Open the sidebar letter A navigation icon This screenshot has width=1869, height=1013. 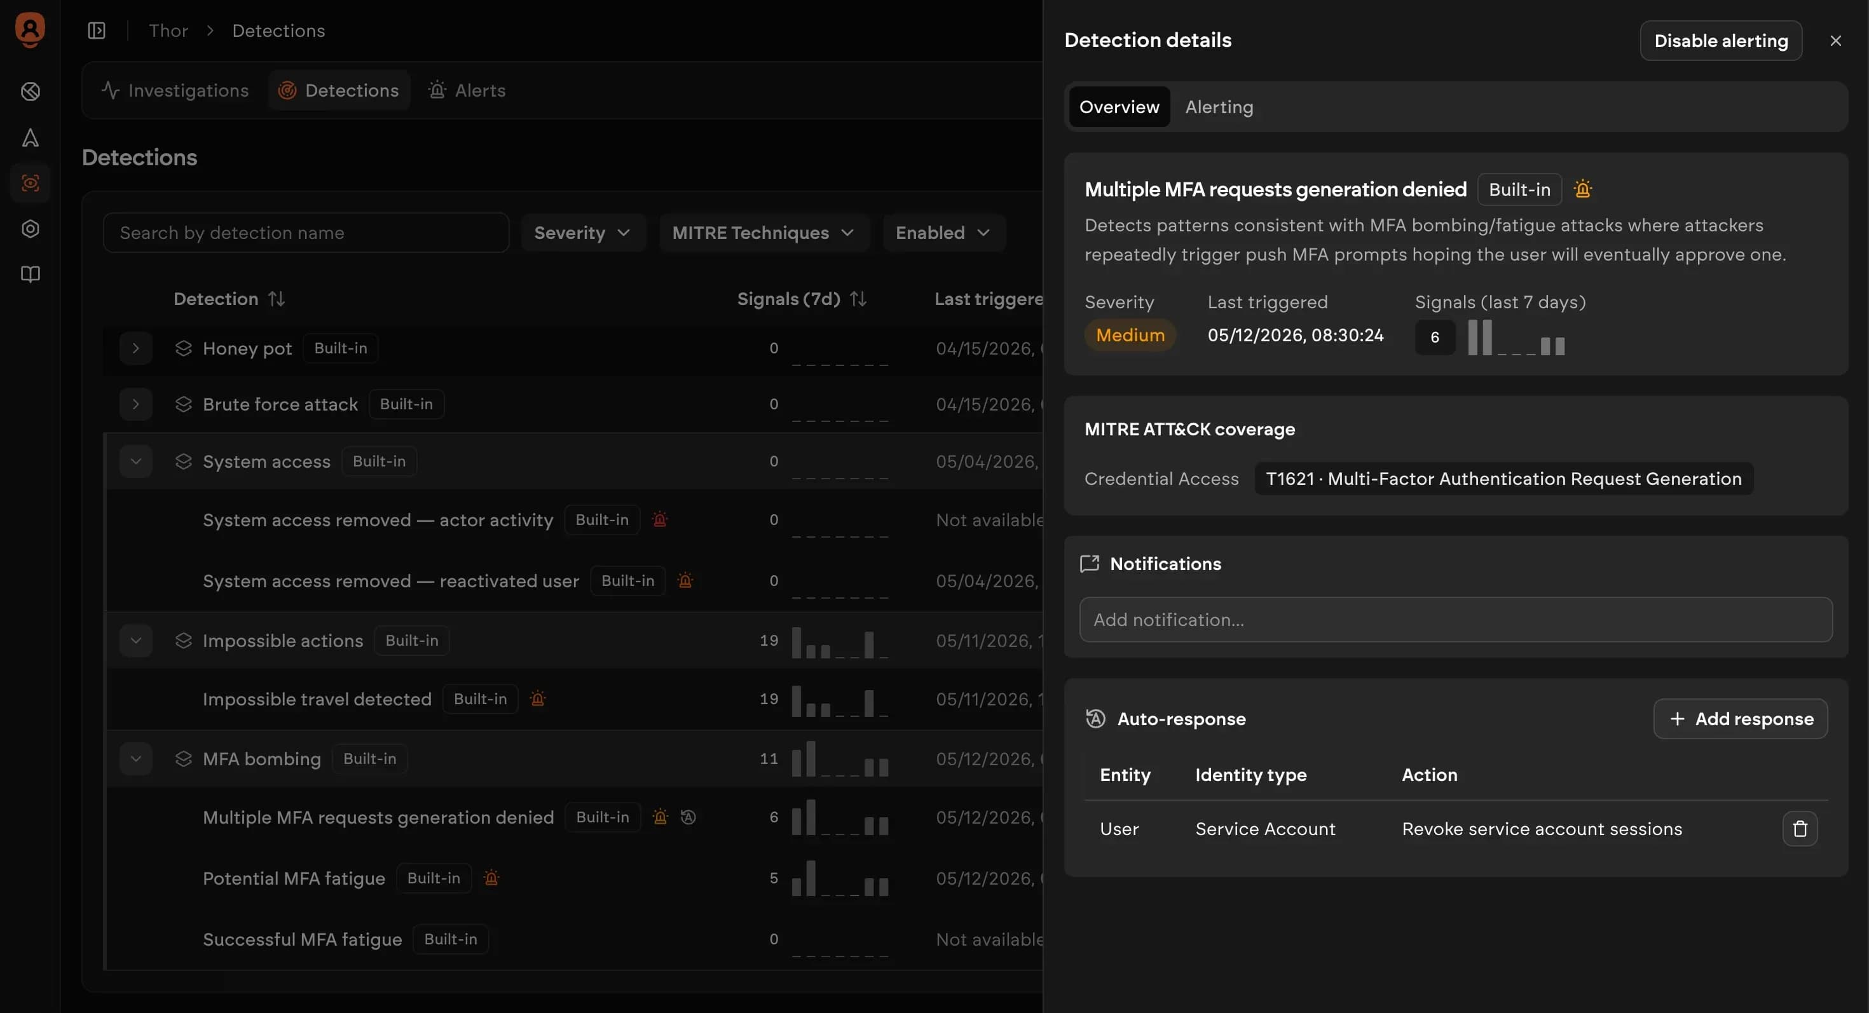30,137
